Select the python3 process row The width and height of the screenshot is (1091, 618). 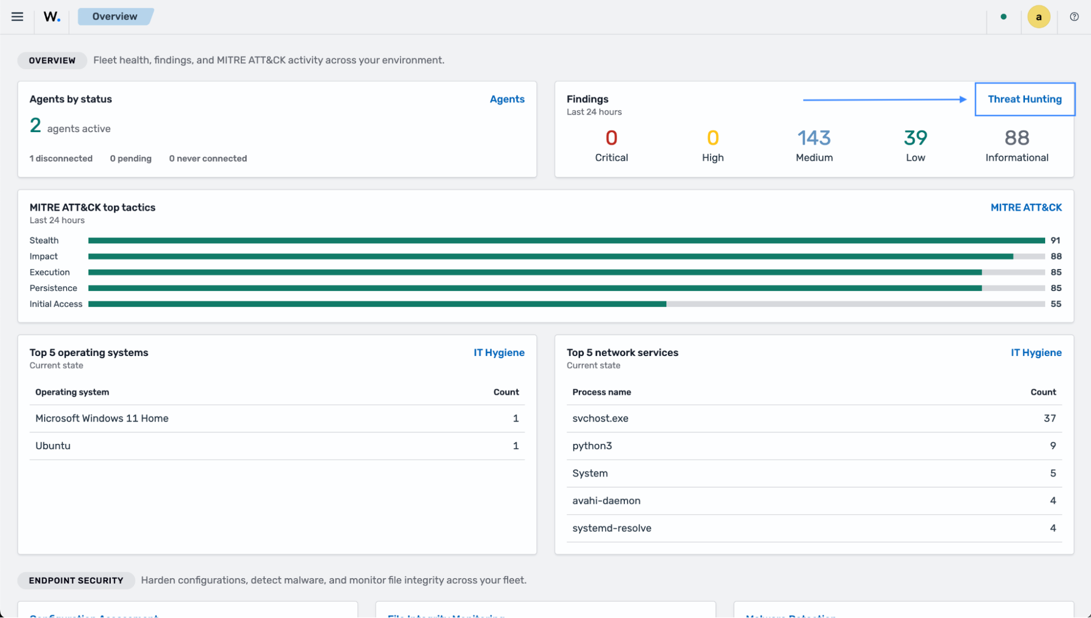[814, 446]
